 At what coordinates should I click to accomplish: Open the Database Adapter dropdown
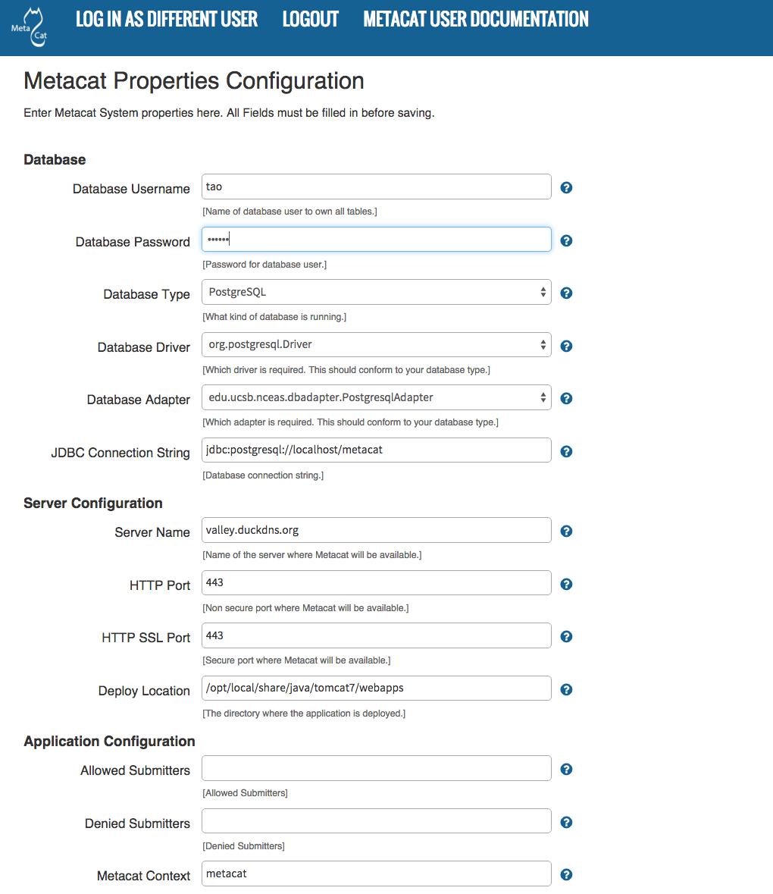click(376, 398)
